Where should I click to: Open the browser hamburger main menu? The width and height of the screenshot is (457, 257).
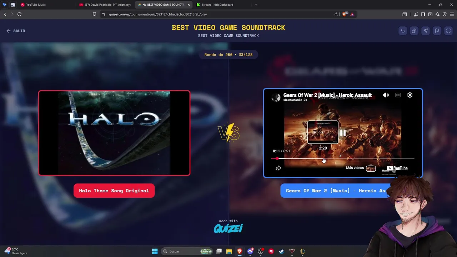(452, 14)
